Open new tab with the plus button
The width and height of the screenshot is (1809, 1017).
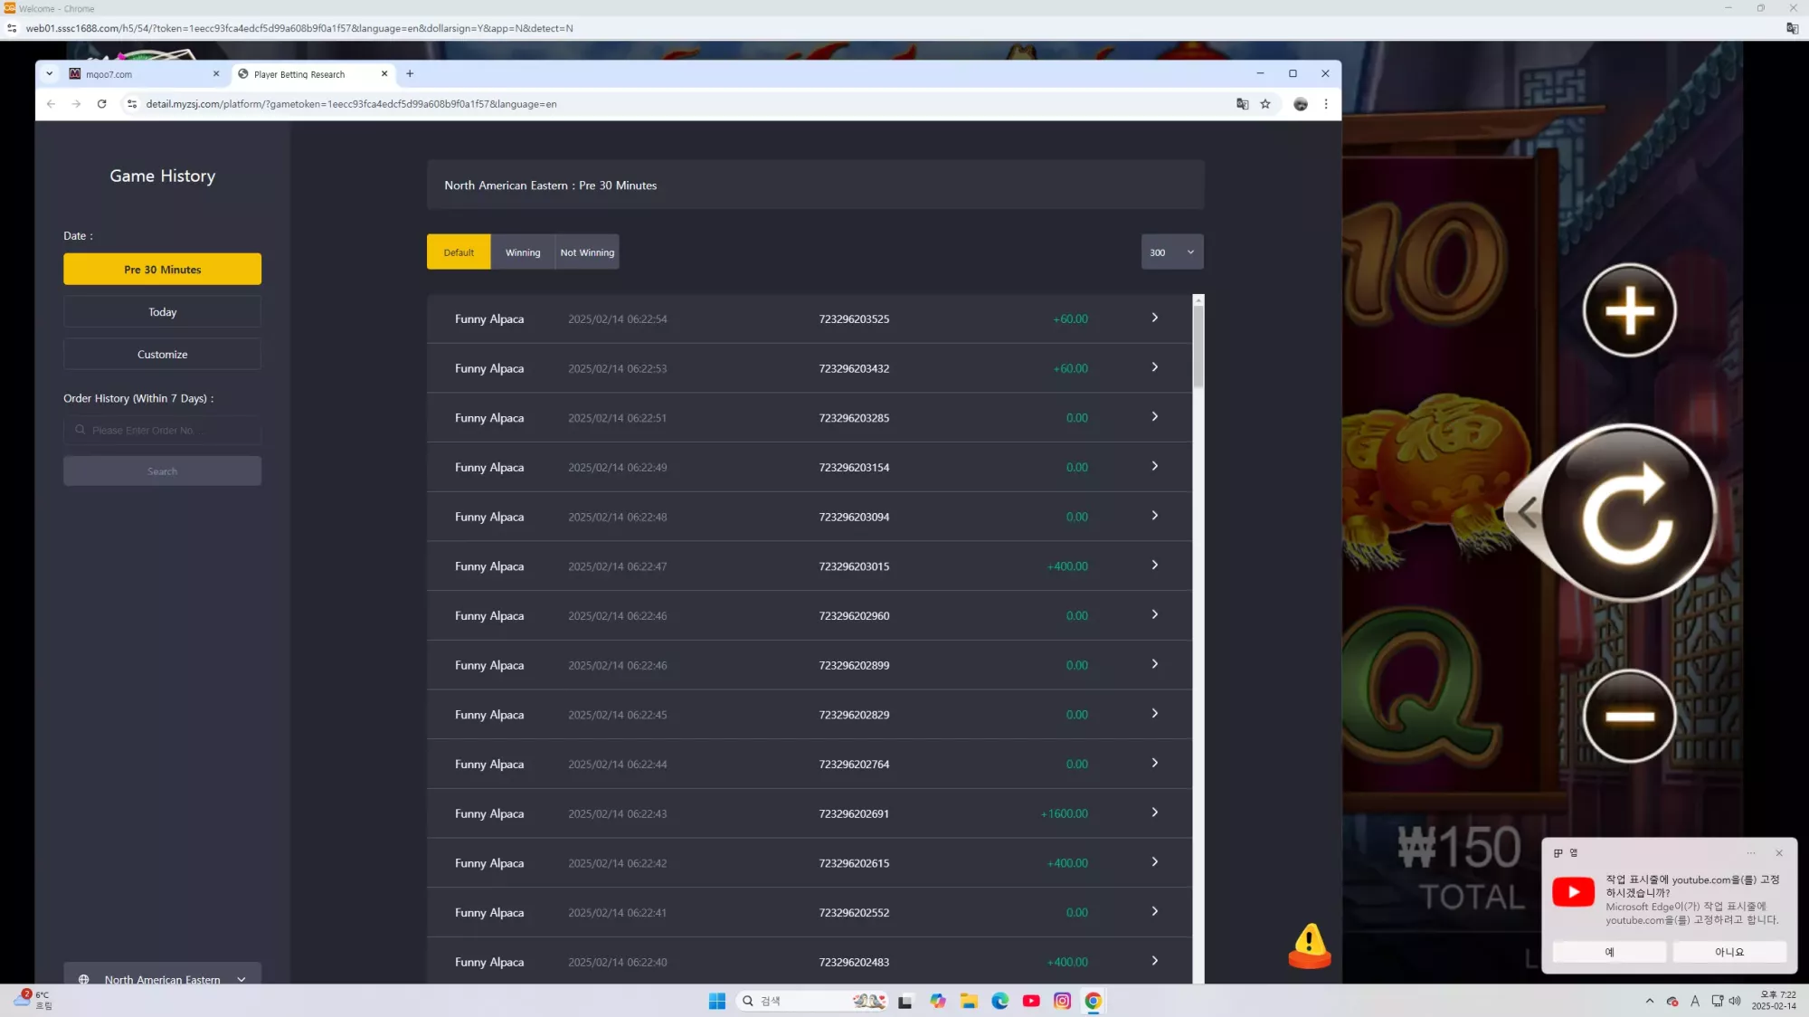410,74
